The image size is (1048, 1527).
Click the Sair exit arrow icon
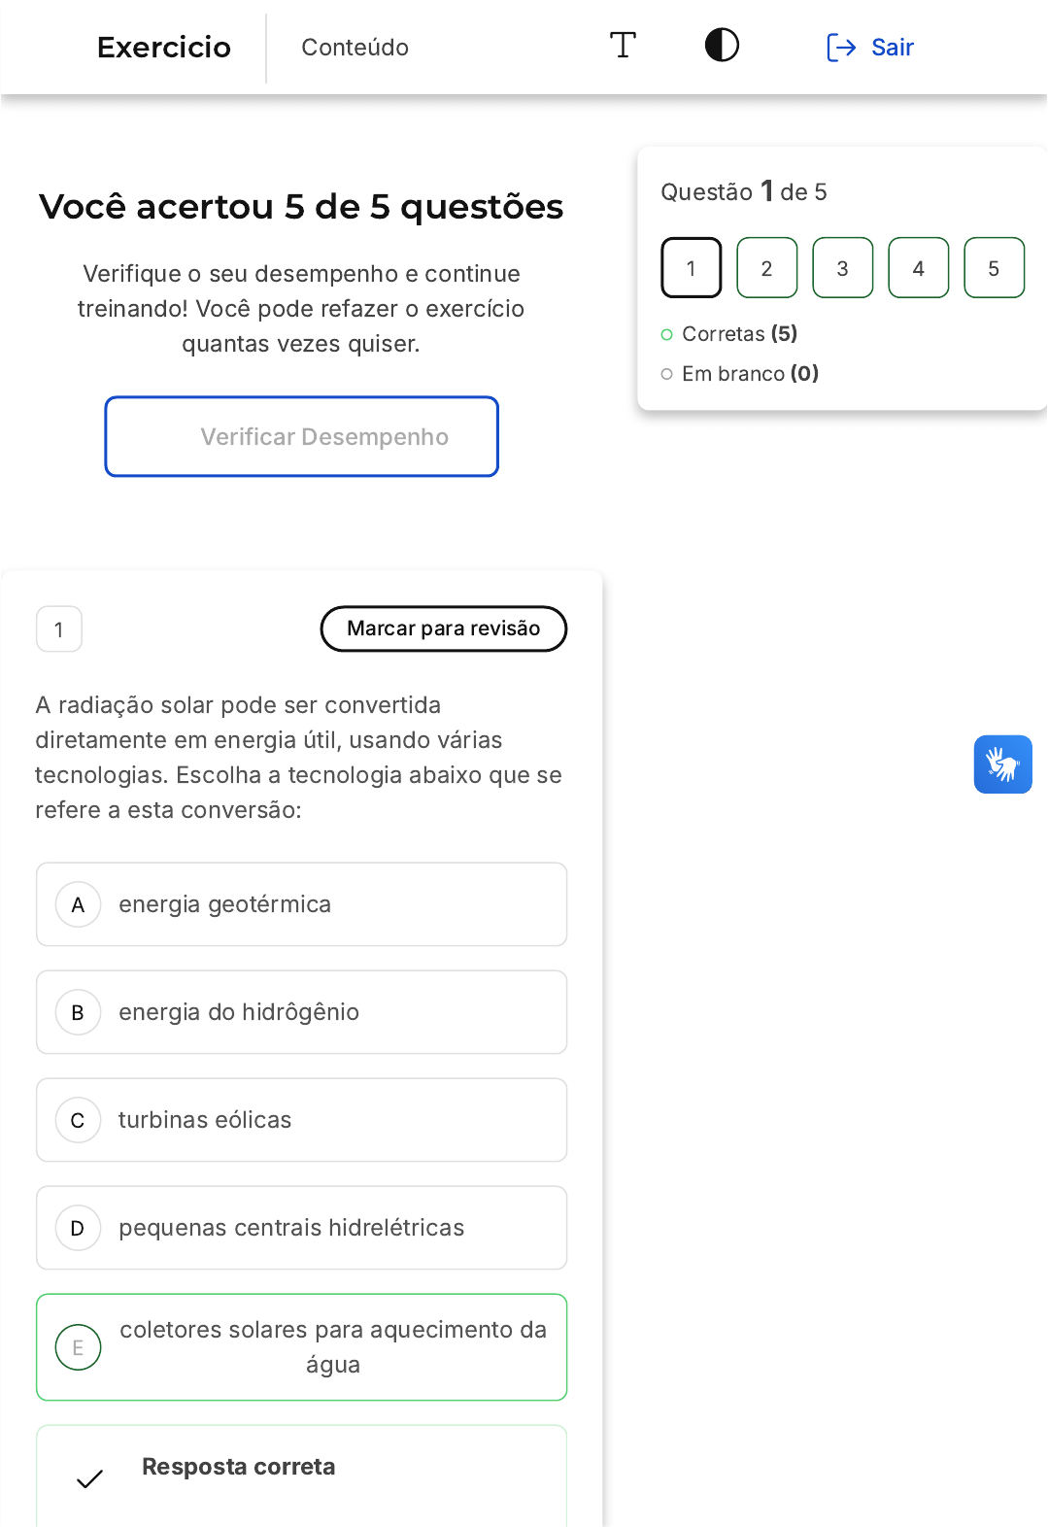point(841,48)
